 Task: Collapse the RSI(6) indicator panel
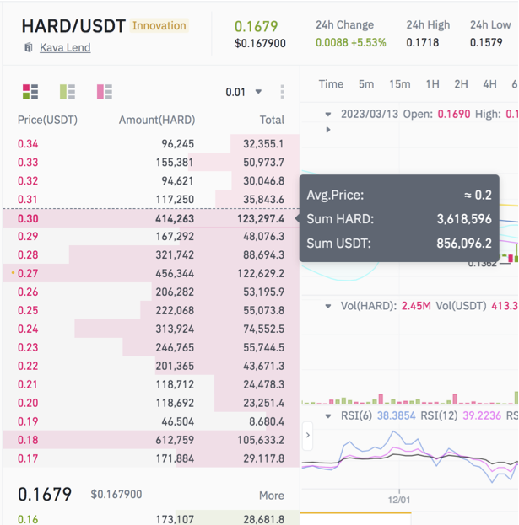[x=328, y=416]
